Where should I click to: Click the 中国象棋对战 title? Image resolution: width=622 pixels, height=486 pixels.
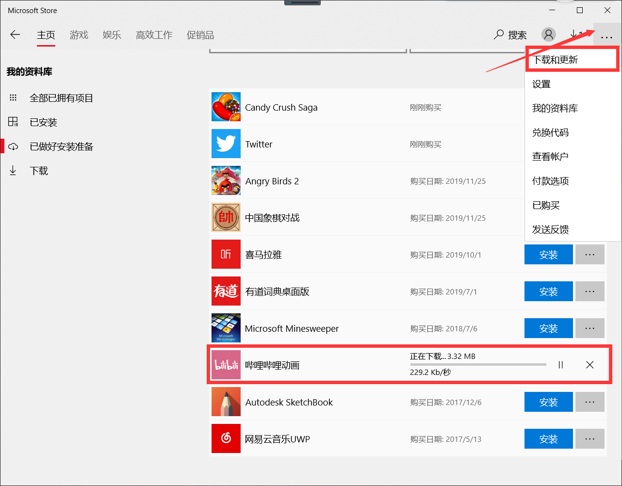[272, 218]
